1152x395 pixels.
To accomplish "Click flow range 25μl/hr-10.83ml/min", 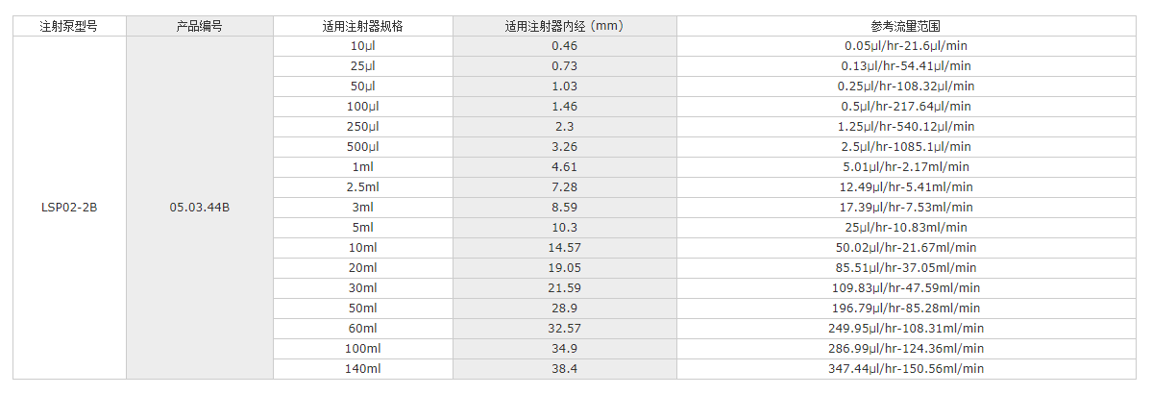I will tap(908, 228).
